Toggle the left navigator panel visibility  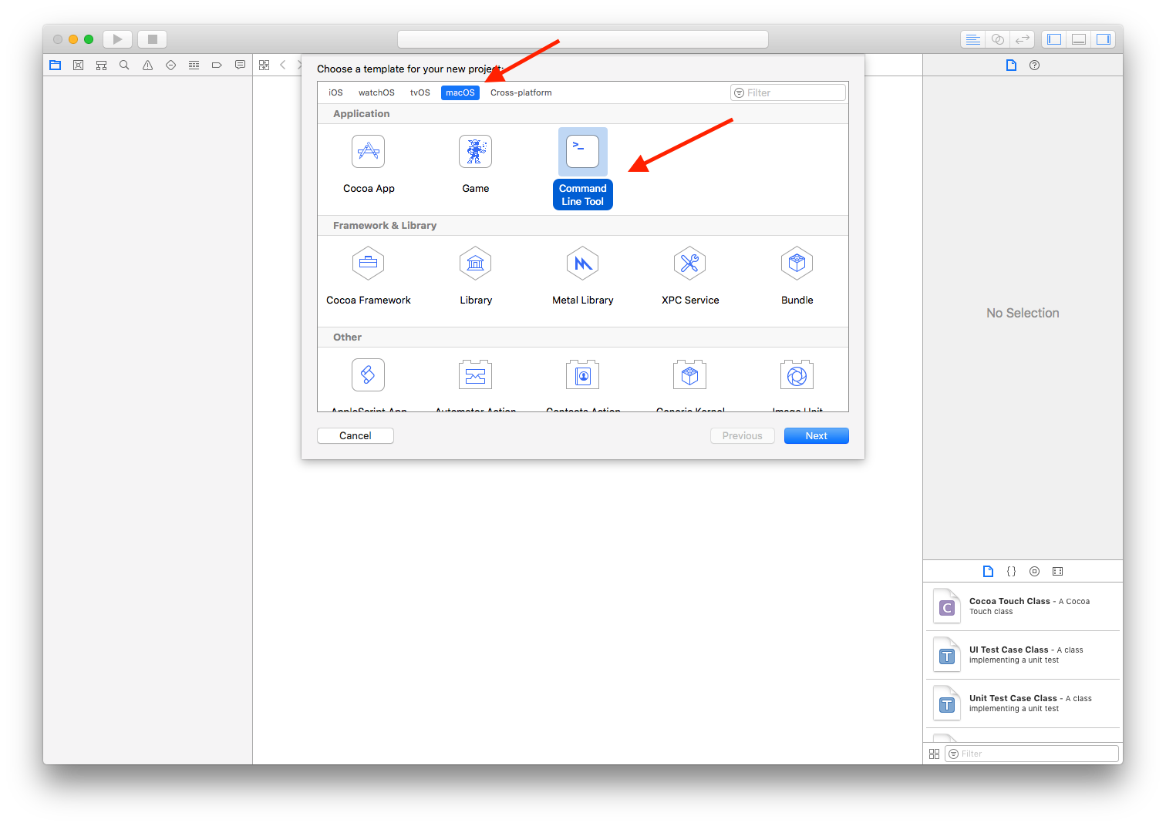point(1053,39)
